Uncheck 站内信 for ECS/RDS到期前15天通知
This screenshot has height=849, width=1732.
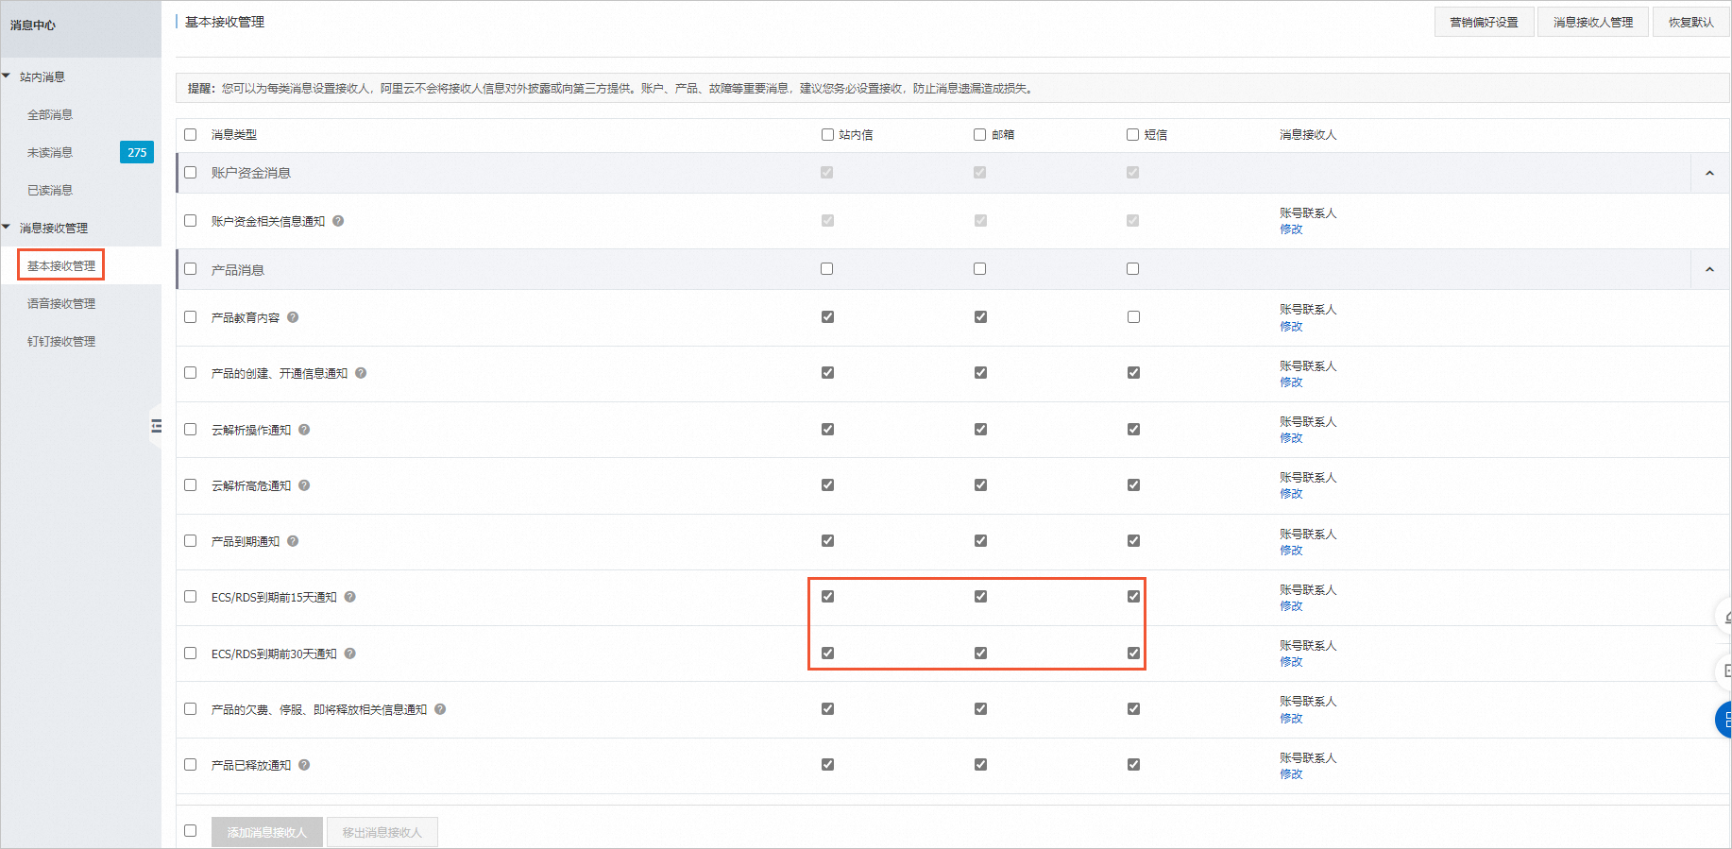coord(827,597)
